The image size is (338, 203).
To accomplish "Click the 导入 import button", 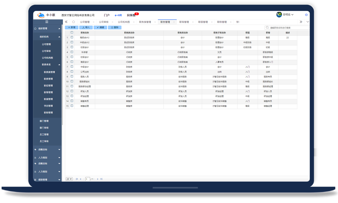I will 86,27.
